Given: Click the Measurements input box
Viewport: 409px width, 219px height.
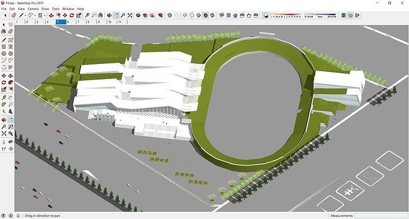Looking at the screenshot, I should 381,215.
